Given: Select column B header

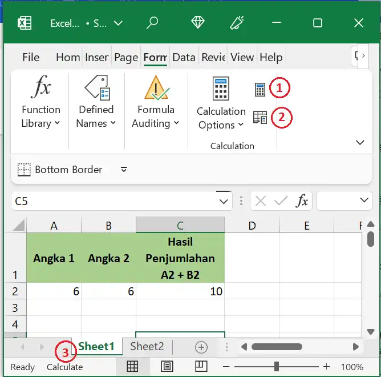Looking at the screenshot, I should (x=108, y=225).
